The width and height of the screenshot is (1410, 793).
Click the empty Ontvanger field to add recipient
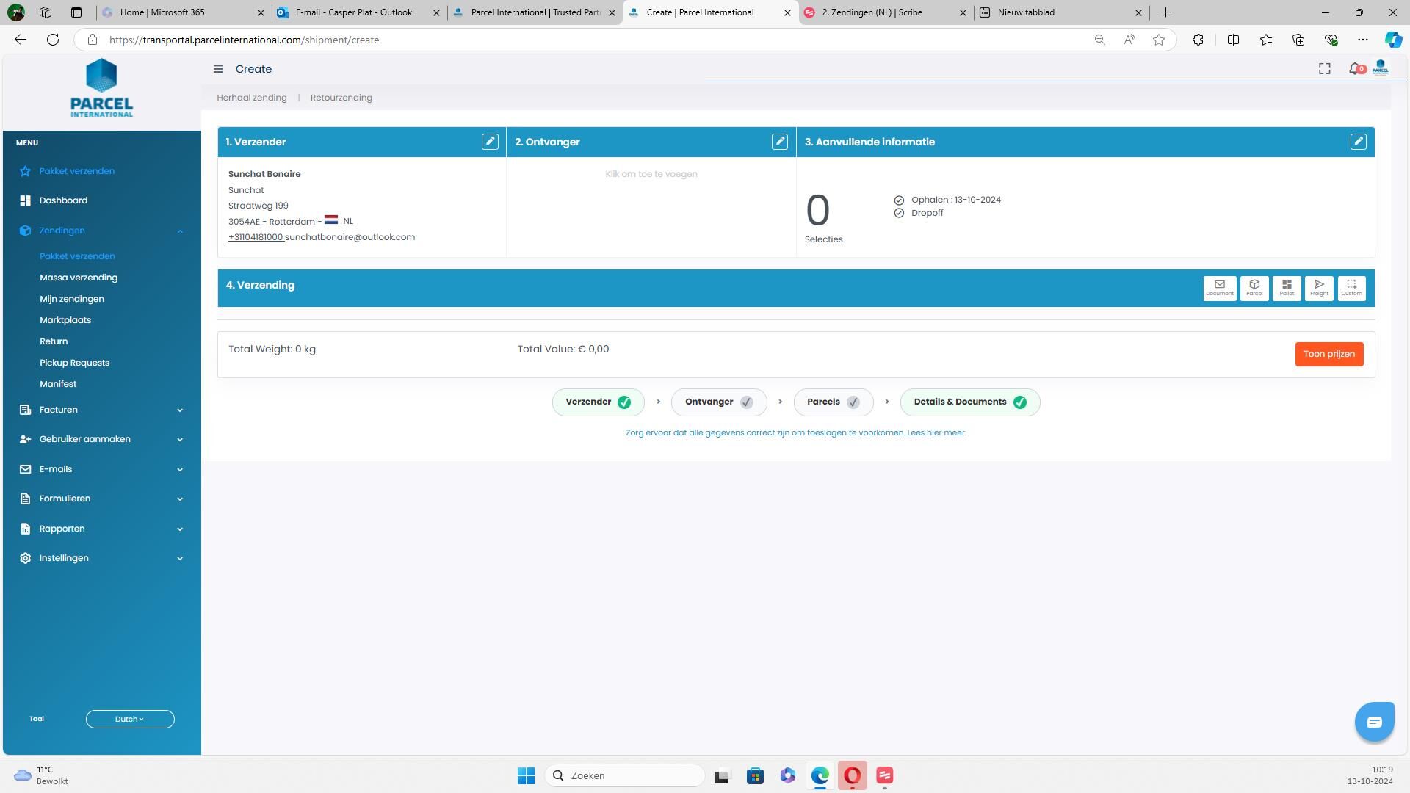tap(651, 175)
